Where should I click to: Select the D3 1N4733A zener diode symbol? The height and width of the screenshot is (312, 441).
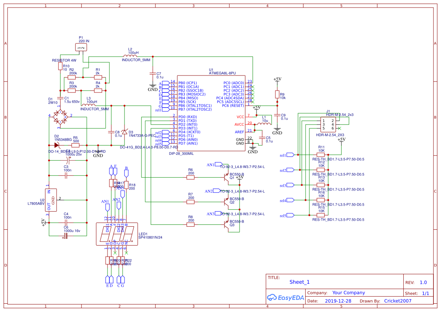click(124, 132)
